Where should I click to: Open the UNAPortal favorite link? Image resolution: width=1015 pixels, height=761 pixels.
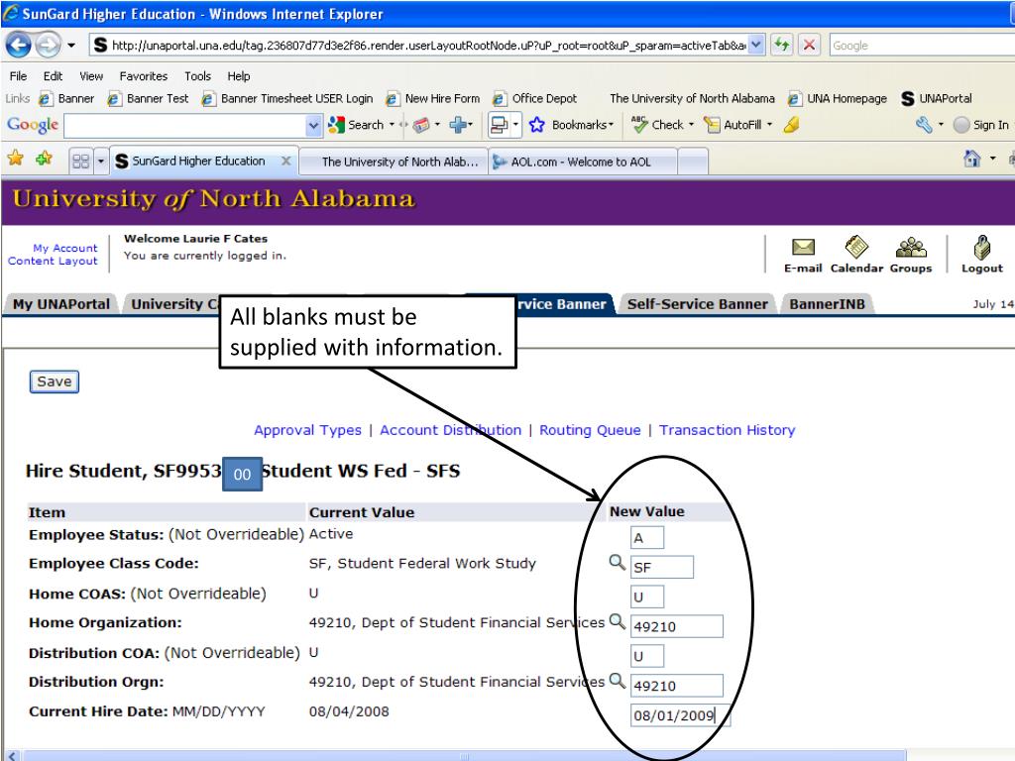[x=936, y=98]
